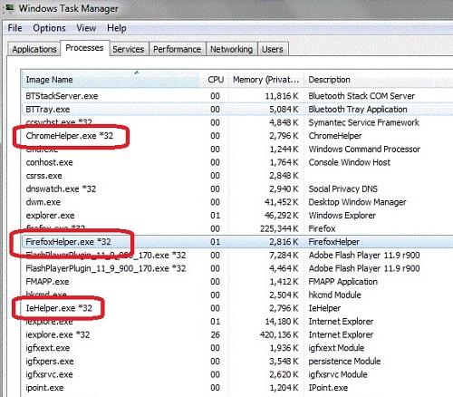Switch to the Services tab
Screen dimensions: 453x397
click(129, 49)
